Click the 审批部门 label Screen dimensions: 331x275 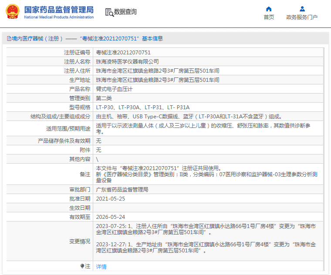point(80,190)
